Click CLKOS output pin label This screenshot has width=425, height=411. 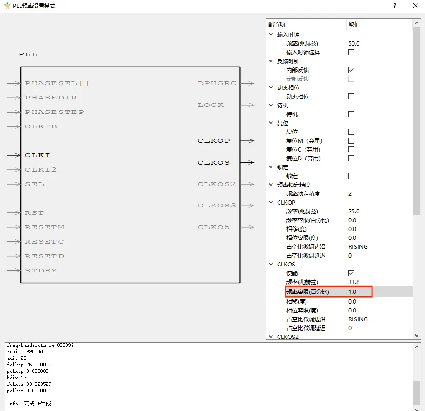(x=213, y=163)
